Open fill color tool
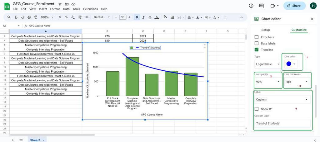 165,17
